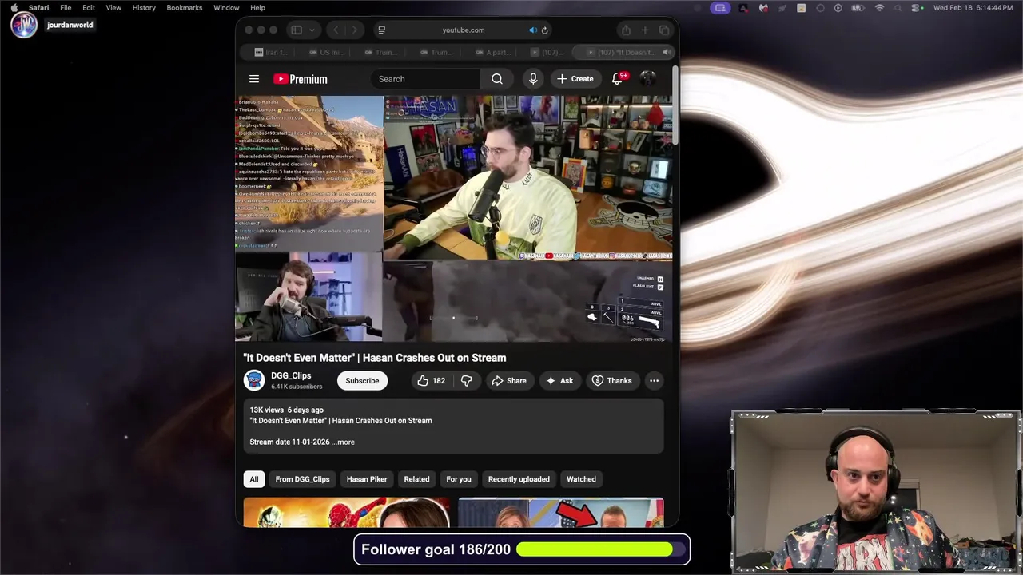Go back in Safari history
Viewport: 1023px width, 575px height.
click(x=336, y=30)
